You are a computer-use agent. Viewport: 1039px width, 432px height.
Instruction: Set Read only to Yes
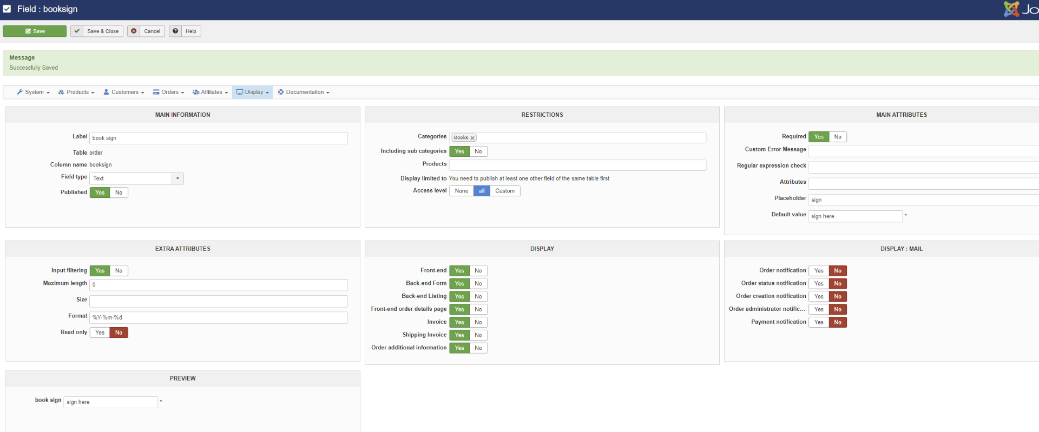point(100,333)
